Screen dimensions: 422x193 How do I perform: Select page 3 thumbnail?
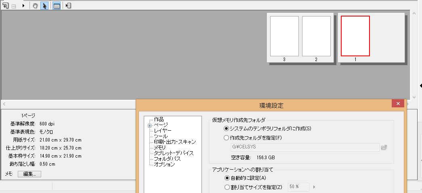(x=284, y=36)
